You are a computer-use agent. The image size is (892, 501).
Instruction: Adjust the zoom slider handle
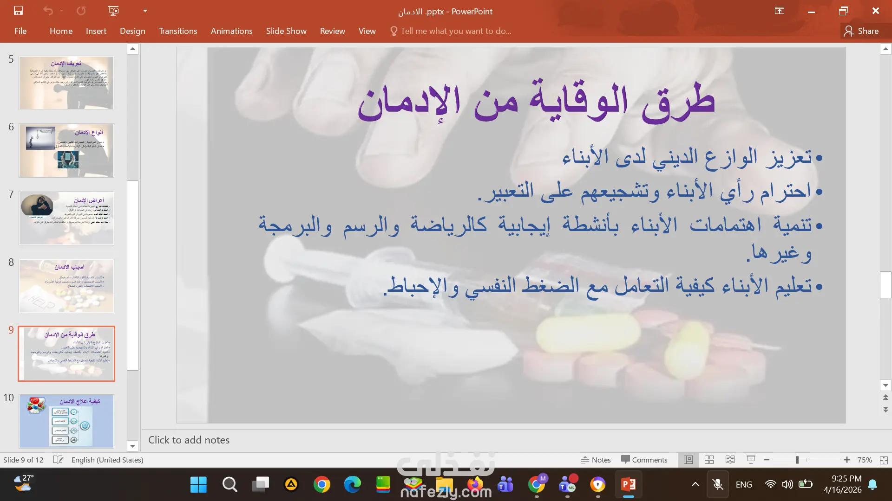(x=797, y=460)
